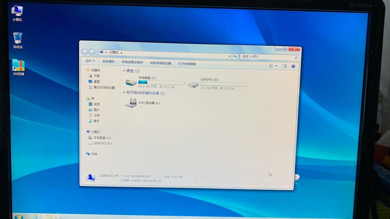Click the 收藏夹 star icon in sidebar
Image resolution: width=390 pixels, height=219 pixels.
[88, 70]
